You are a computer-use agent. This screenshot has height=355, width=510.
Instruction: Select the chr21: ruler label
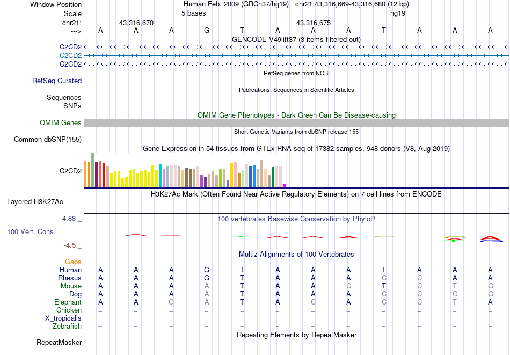click(72, 23)
